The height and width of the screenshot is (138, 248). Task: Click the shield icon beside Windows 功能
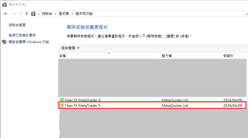pyautogui.click(x=4, y=42)
